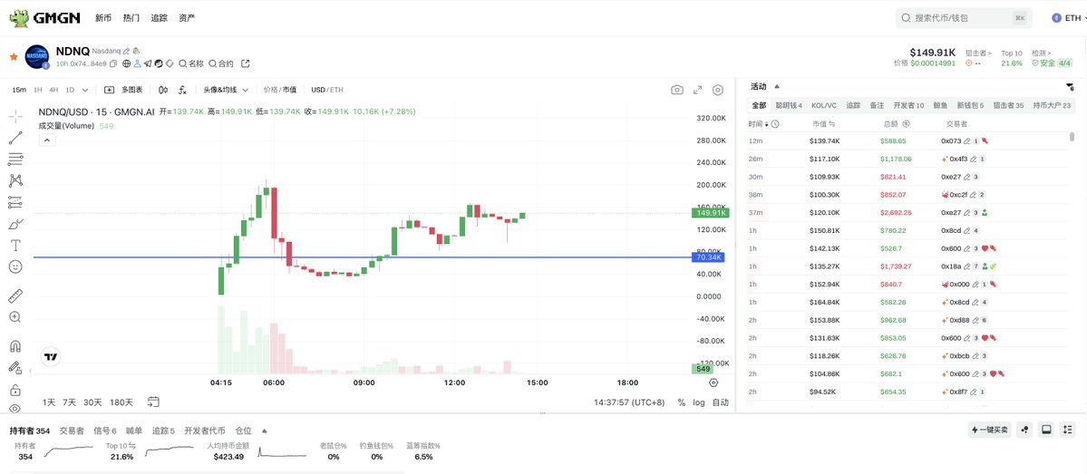The height and width of the screenshot is (474, 1087).
Task: Switch to the KOL/VC activity tab
Action: click(823, 105)
